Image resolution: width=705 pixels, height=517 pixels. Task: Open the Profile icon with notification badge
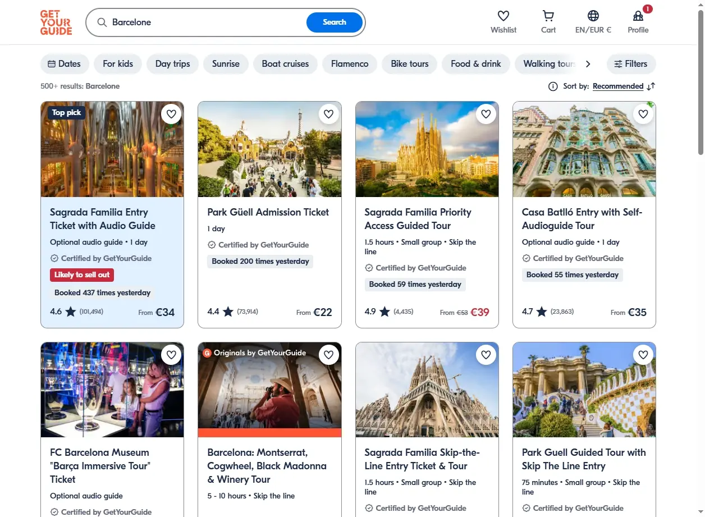coord(638,16)
